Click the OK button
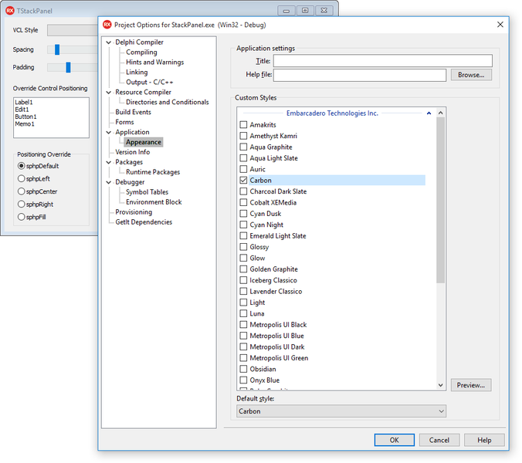Image resolution: width=522 pixels, height=463 pixels. [394, 440]
